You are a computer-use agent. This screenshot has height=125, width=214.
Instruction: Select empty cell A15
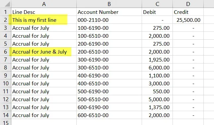coord(44,122)
